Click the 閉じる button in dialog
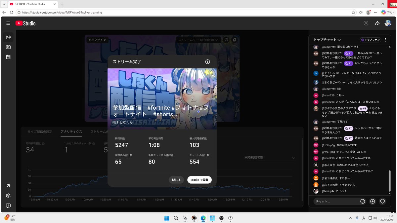Viewport: 397px width, 223px height. [x=176, y=180]
